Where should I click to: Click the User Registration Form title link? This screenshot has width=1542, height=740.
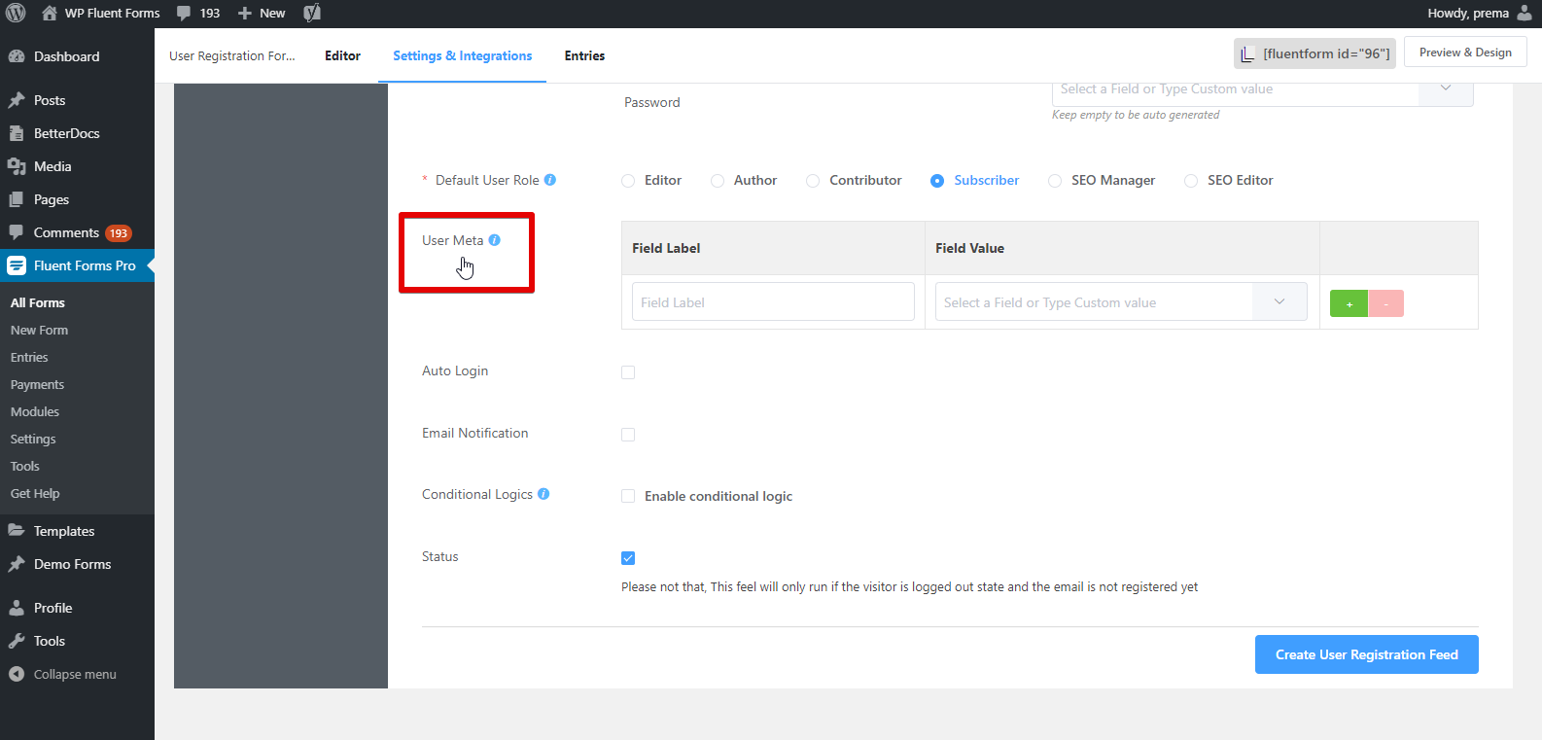pos(232,55)
